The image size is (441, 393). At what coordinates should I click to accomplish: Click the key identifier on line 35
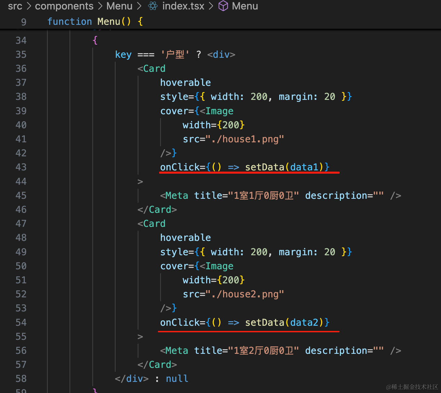(x=123, y=55)
